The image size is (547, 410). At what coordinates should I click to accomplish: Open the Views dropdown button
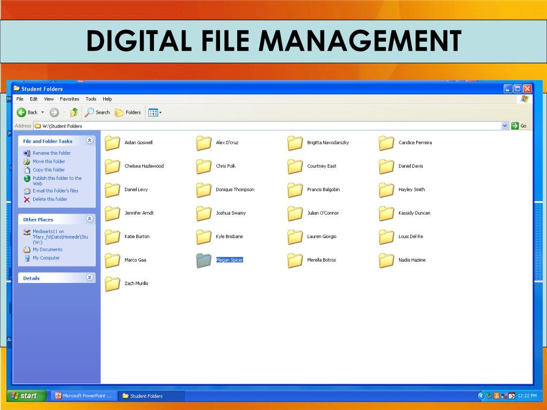pos(155,112)
